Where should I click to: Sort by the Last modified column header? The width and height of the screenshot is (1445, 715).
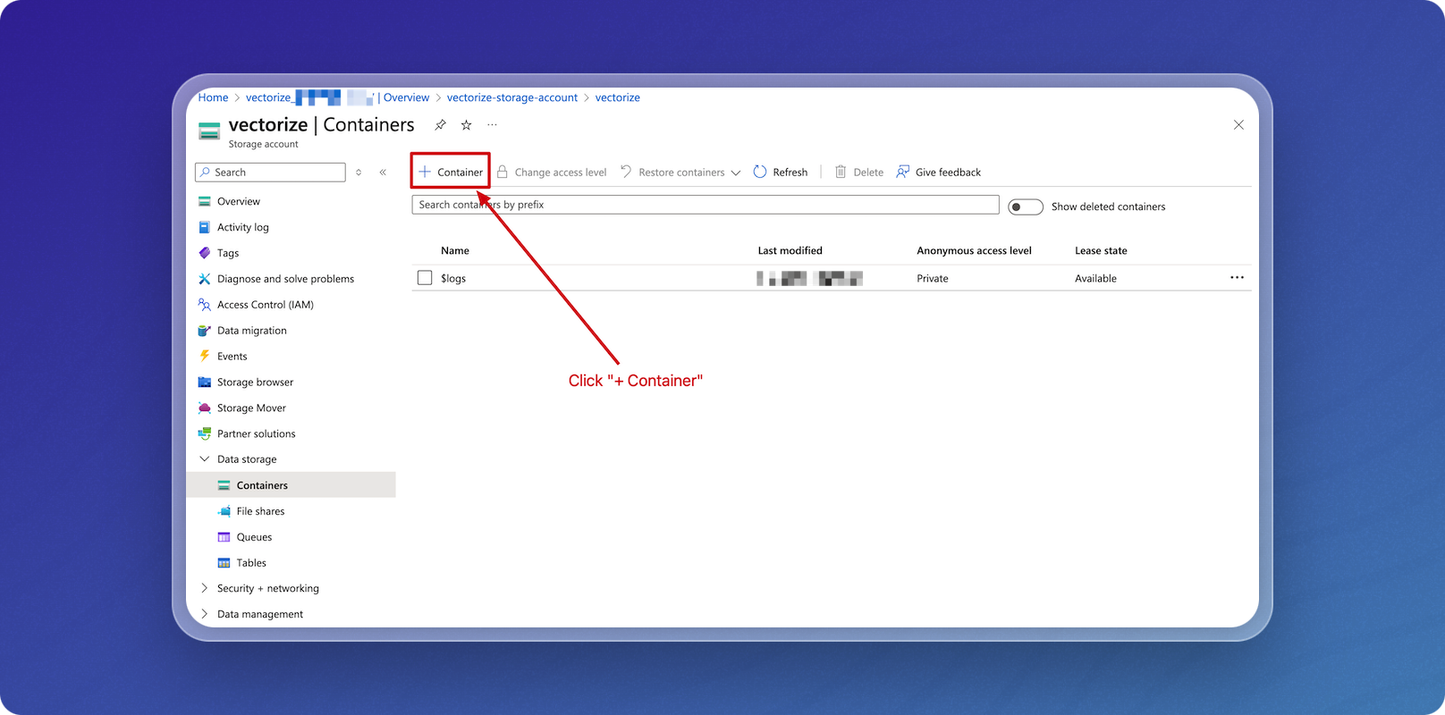pos(790,251)
